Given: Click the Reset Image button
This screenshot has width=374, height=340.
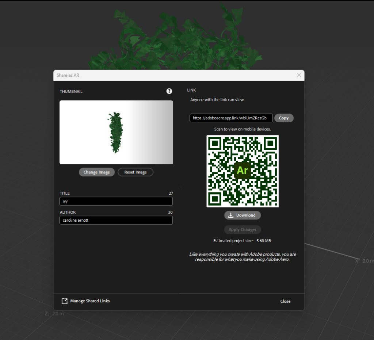Looking at the screenshot, I should click(136, 172).
